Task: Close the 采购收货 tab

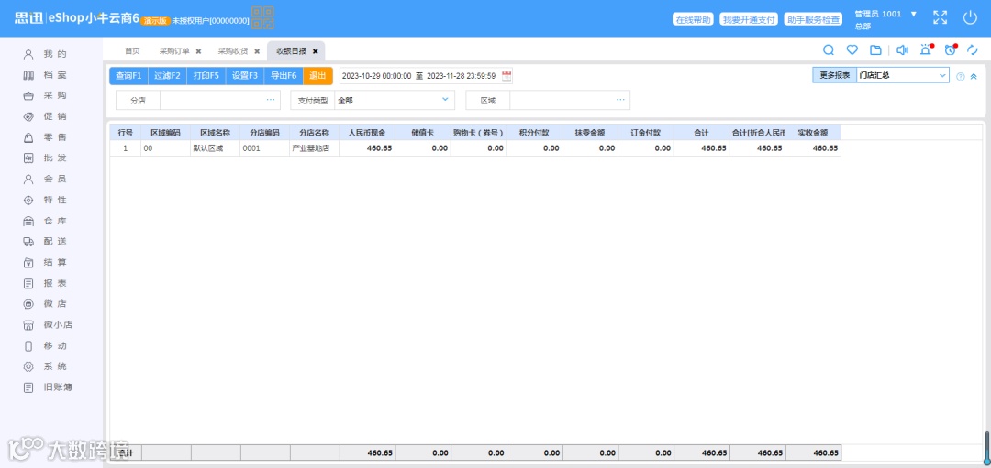Action: (x=257, y=51)
